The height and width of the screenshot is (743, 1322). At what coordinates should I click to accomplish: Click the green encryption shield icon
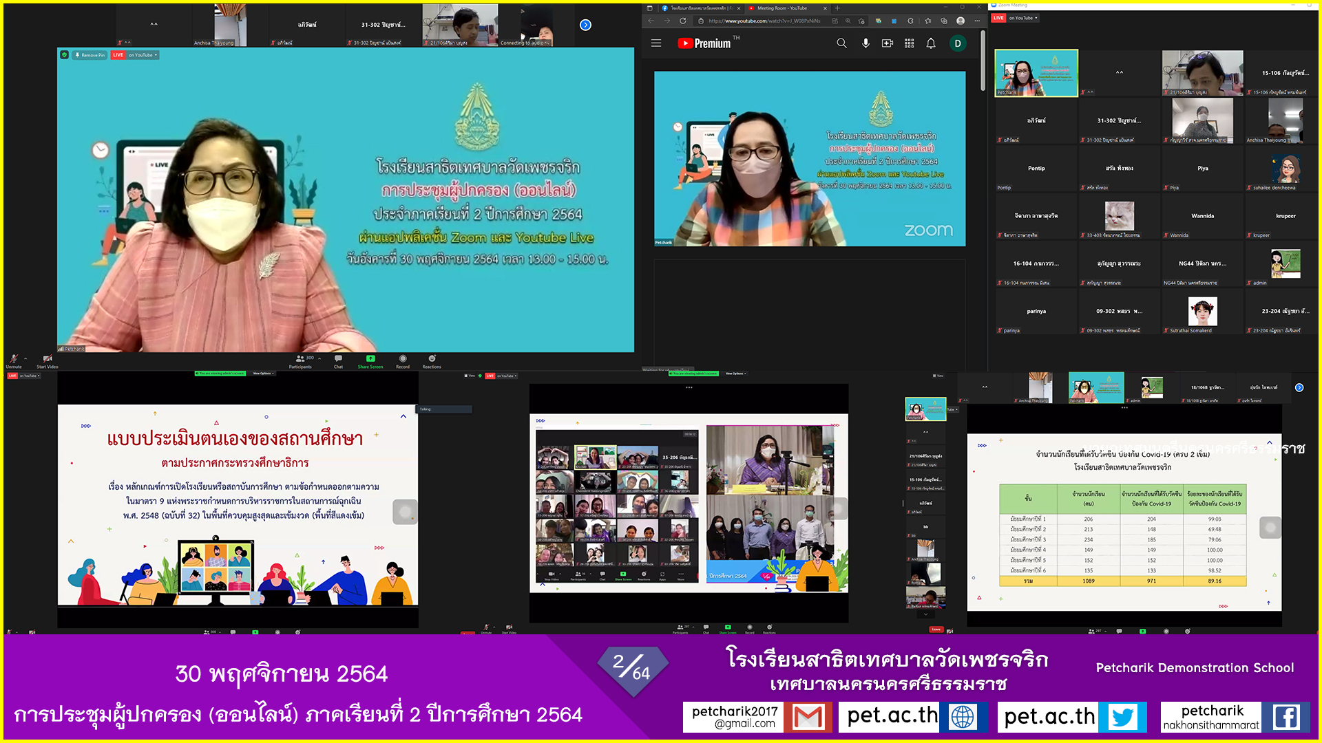tap(65, 55)
